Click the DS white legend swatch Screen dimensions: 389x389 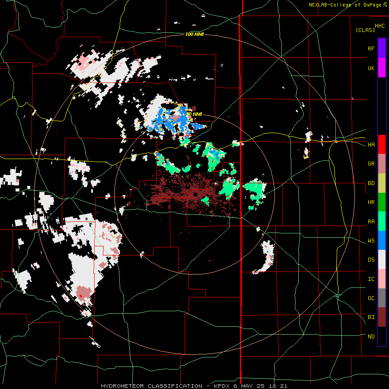pyautogui.click(x=382, y=259)
